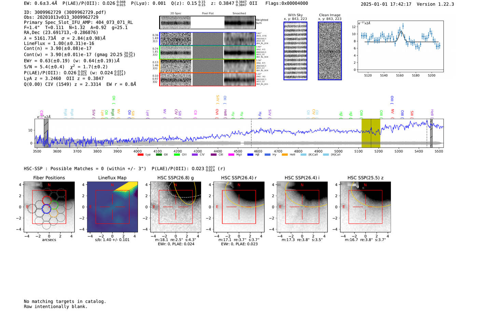Click the hatched gray band near 3550
This screenshot has height=325, width=478.
pos(46,133)
